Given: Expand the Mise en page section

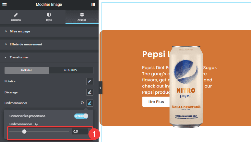Looking at the screenshot, I should click(x=49, y=31).
